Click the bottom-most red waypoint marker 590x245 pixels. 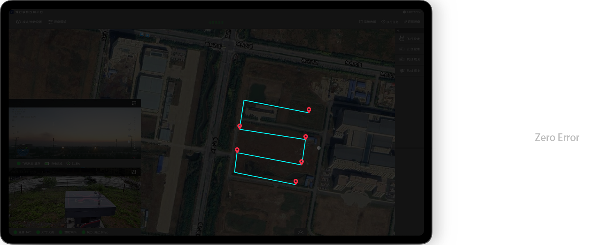pos(296,181)
